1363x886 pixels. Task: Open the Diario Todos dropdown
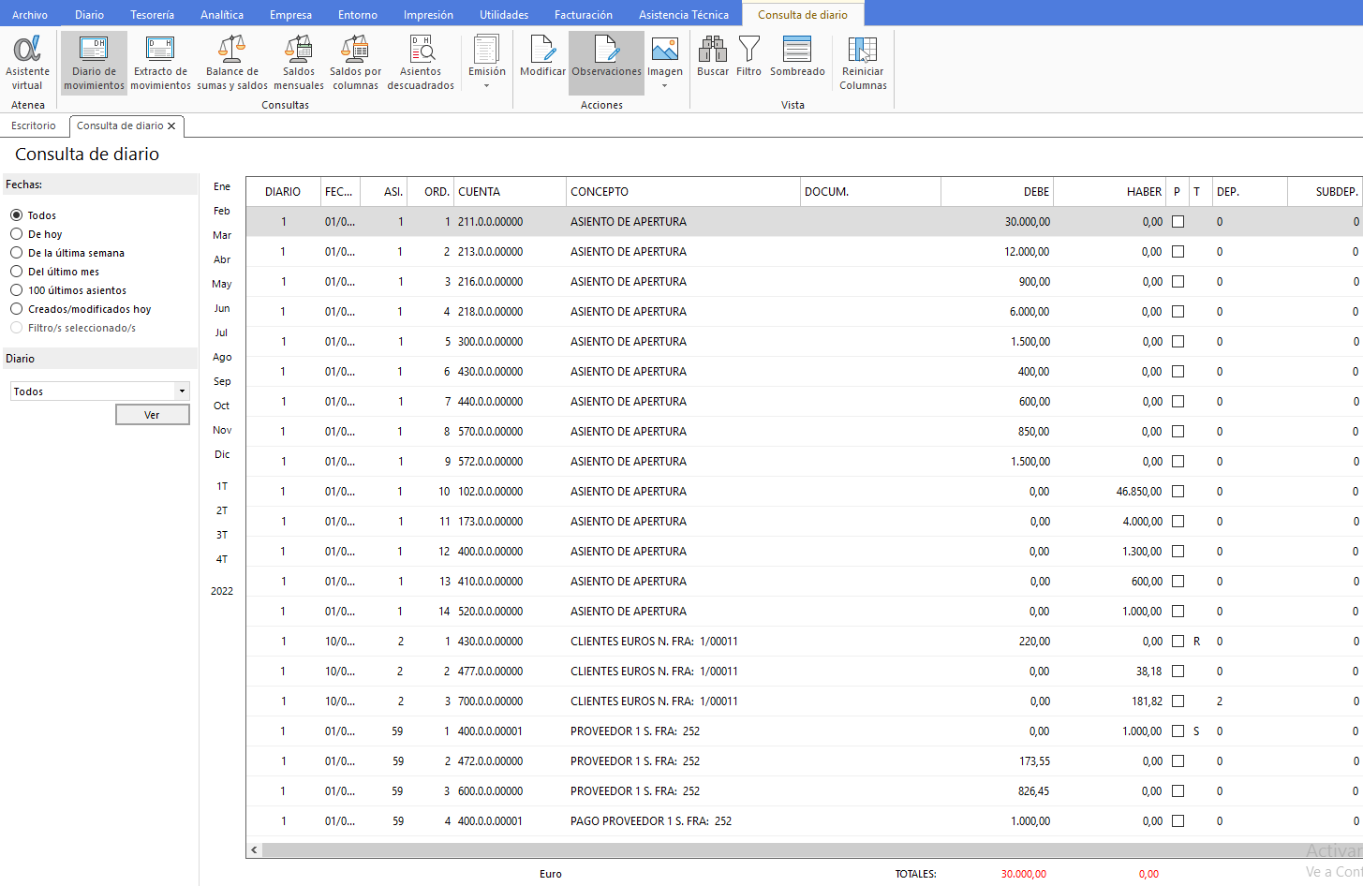[182, 391]
